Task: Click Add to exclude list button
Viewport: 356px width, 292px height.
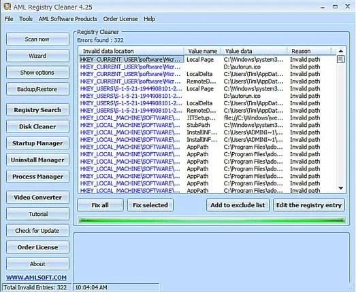Action: pyautogui.click(x=238, y=205)
